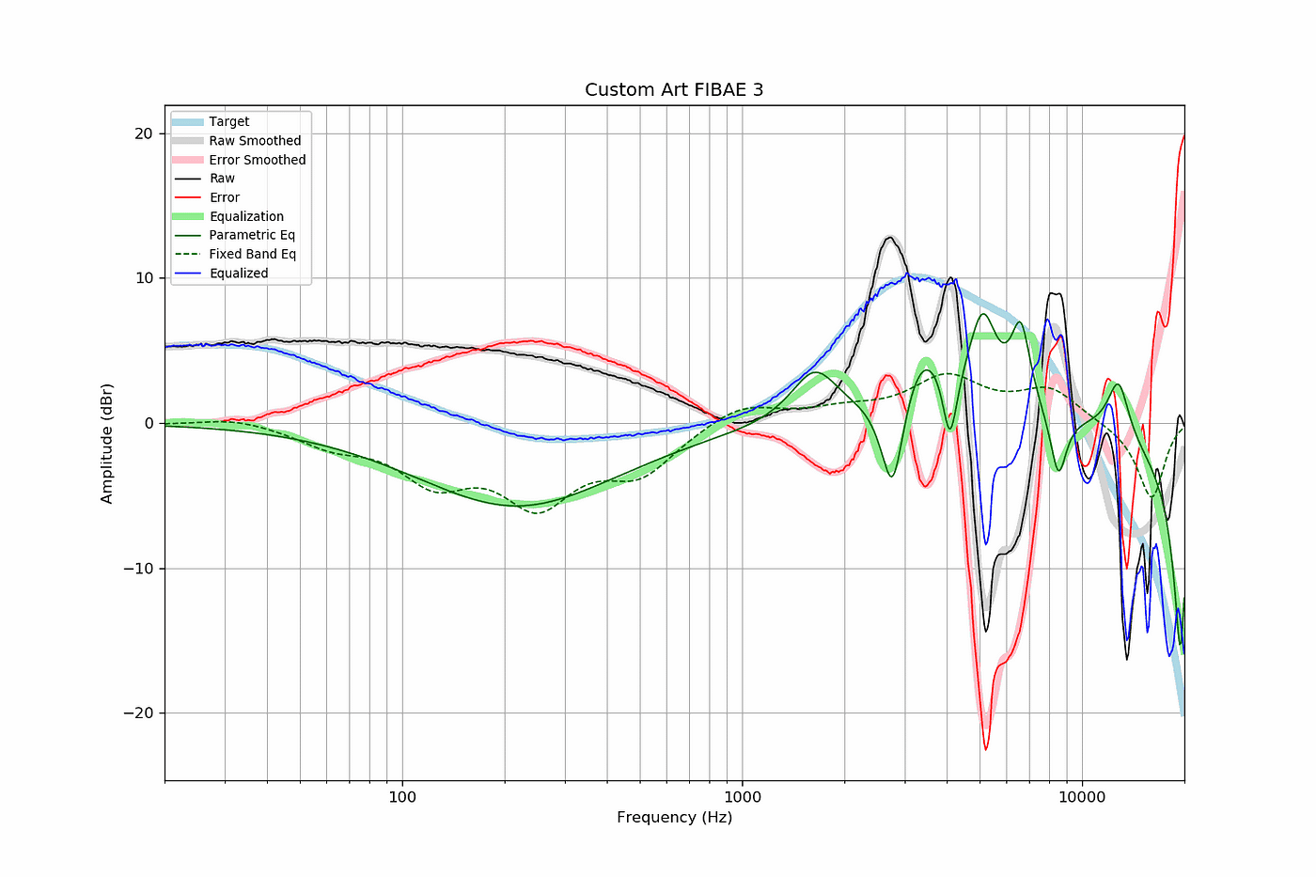1316x877 pixels.
Task: Click the 'Raw Smoothed' legend label
Action: click(x=255, y=141)
